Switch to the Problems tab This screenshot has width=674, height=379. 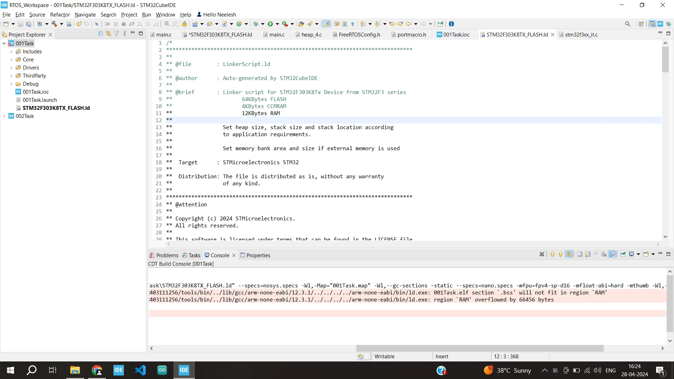click(x=164, y=255)
